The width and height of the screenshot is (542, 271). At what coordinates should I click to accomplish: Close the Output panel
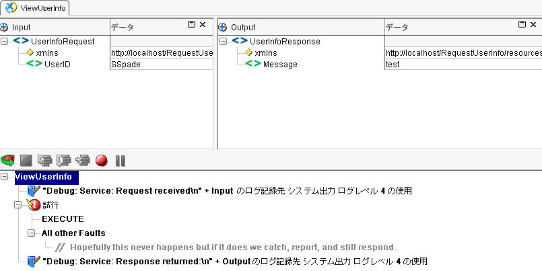[533, 24]
